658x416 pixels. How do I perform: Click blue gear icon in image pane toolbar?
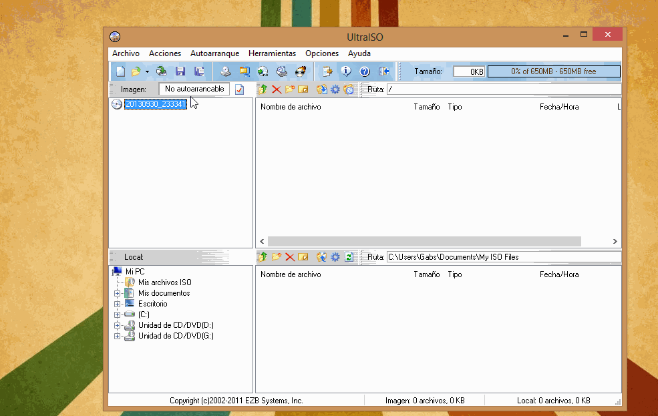335,89
